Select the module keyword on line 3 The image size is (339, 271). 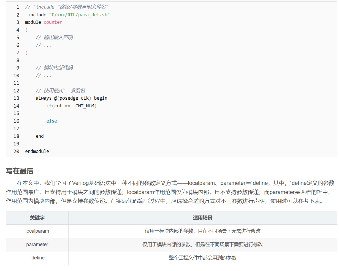coord(33,22)
